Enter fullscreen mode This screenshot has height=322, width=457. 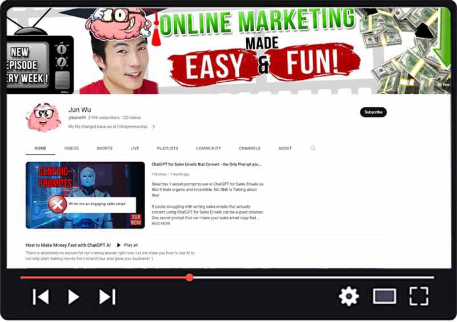coord(419,296)
